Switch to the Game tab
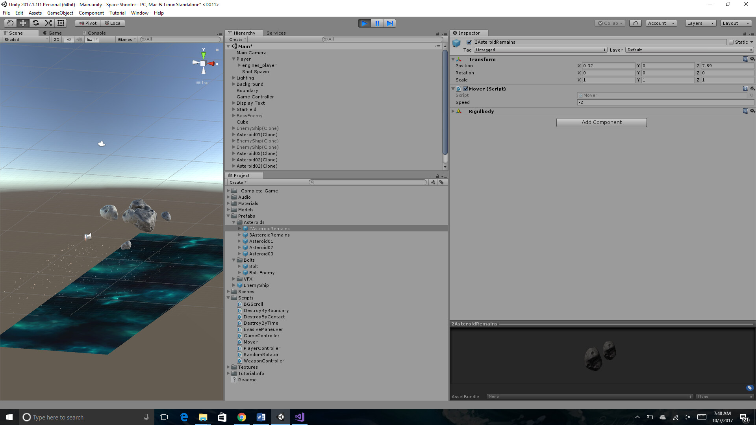 (54, 33)
